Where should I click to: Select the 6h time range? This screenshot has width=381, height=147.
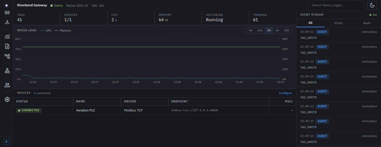tap(277, 31)
